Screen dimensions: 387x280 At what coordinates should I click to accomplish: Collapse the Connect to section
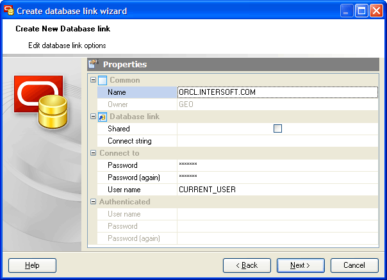[93, 153]
